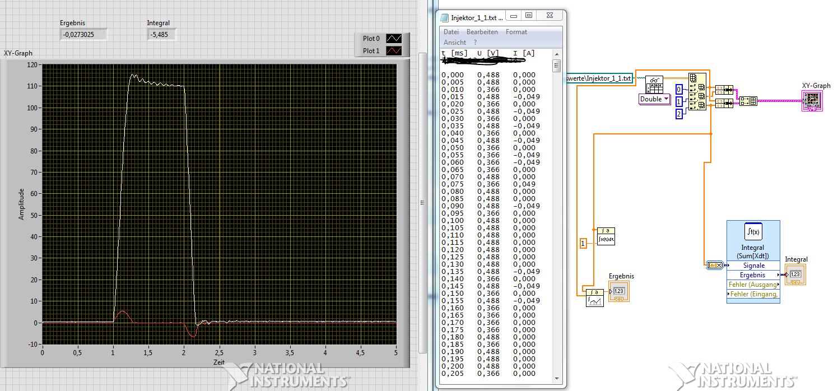This screenshot has height=391, width=838.
Task: Select the Build Array node before XY-Graph
Action: coord(748,101)
